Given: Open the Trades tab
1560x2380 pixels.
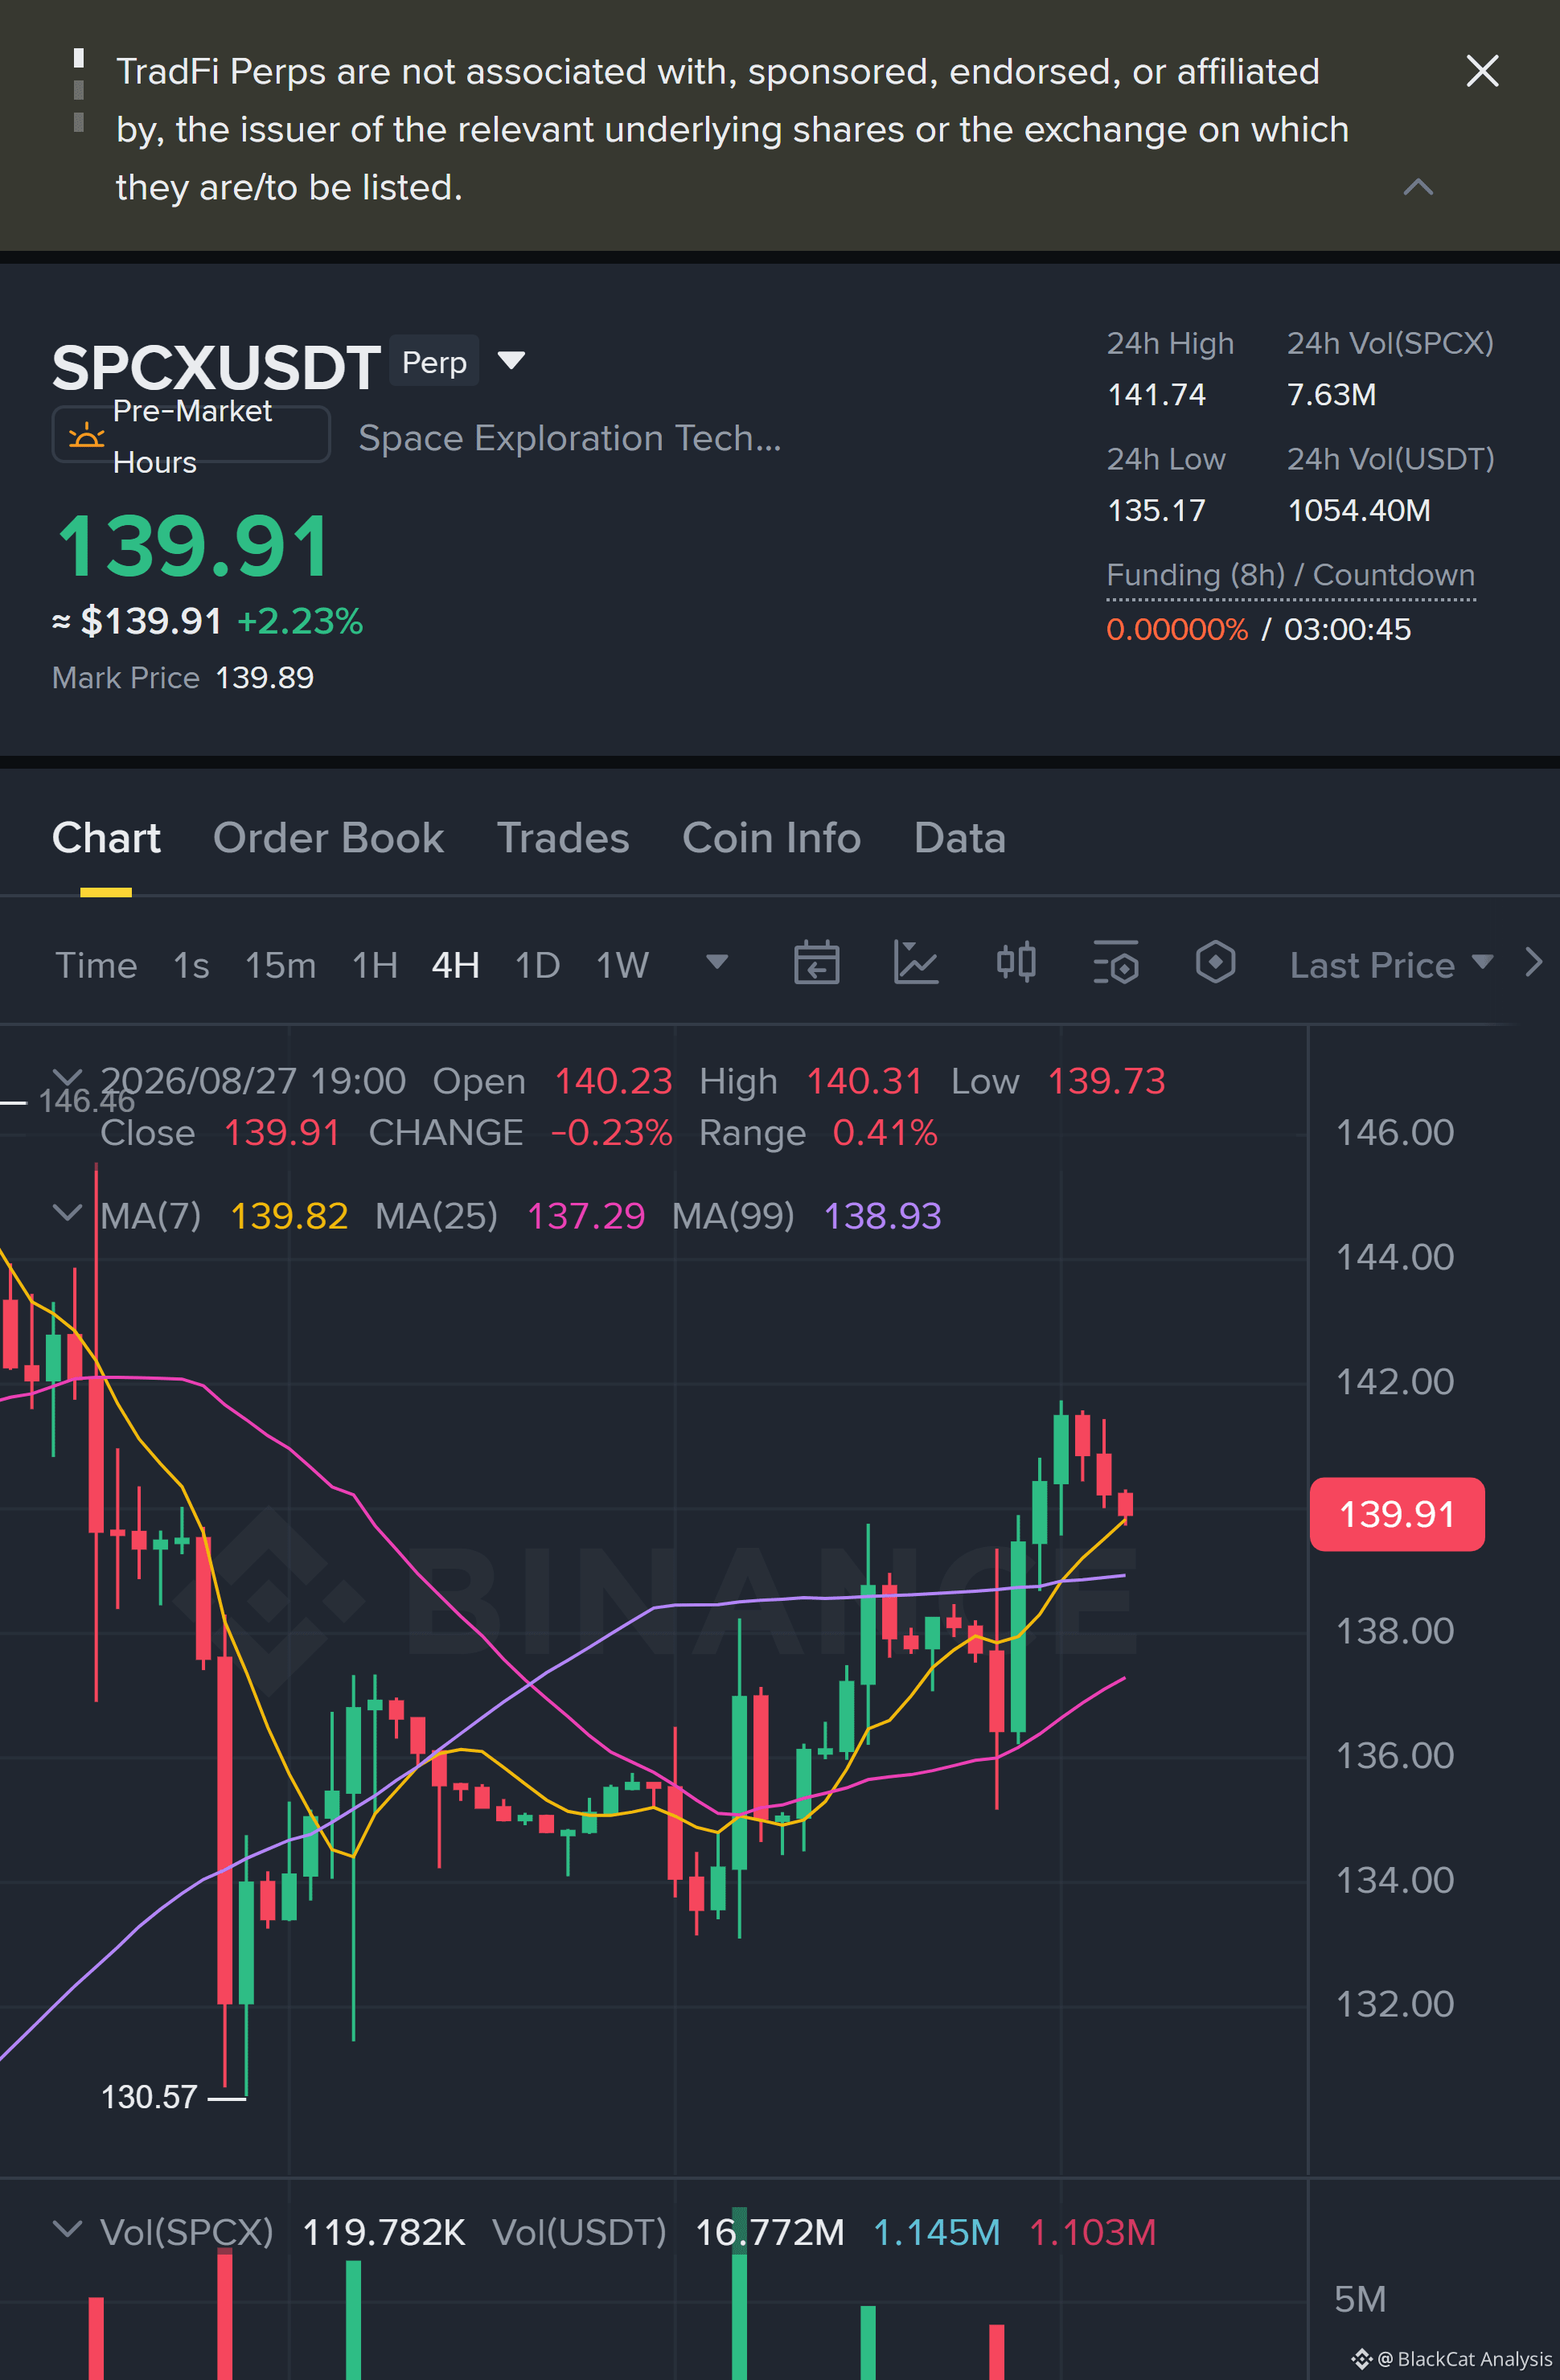Looking at the screenshot, I should pyautogui.click(x=563, y=838).
